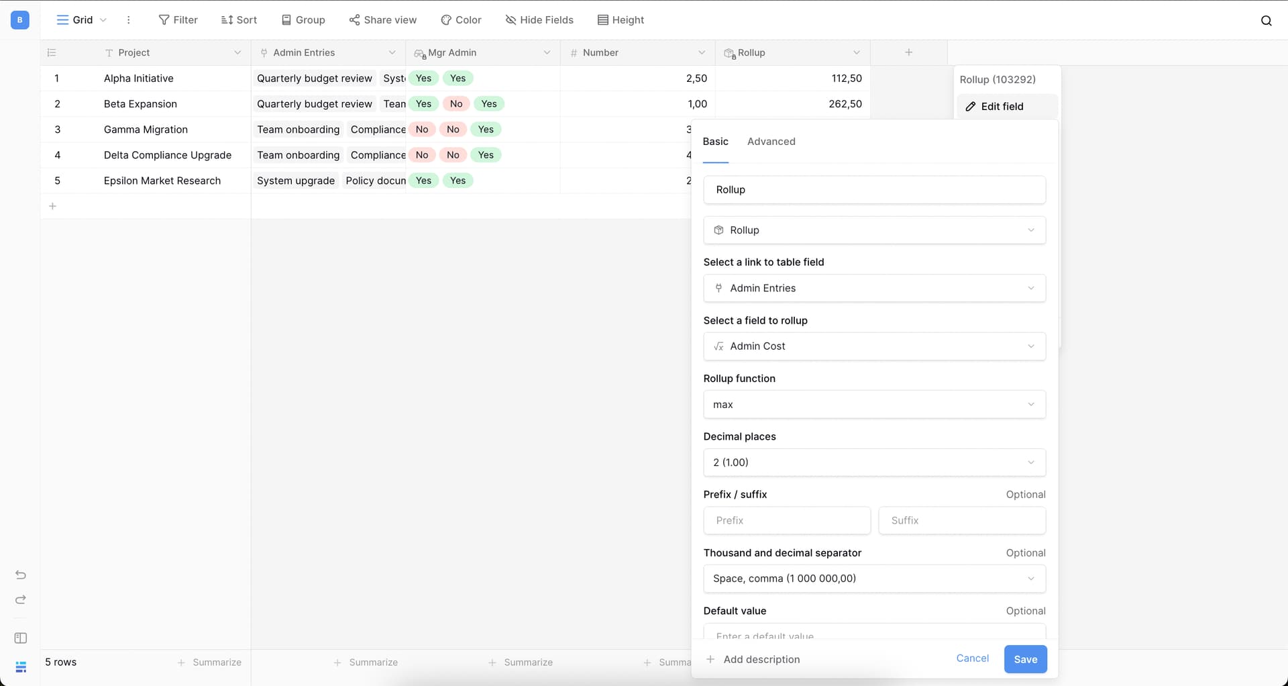The image size is (1288, 686).
Task: Add a new row with plus
Action: tap(52, 206)
